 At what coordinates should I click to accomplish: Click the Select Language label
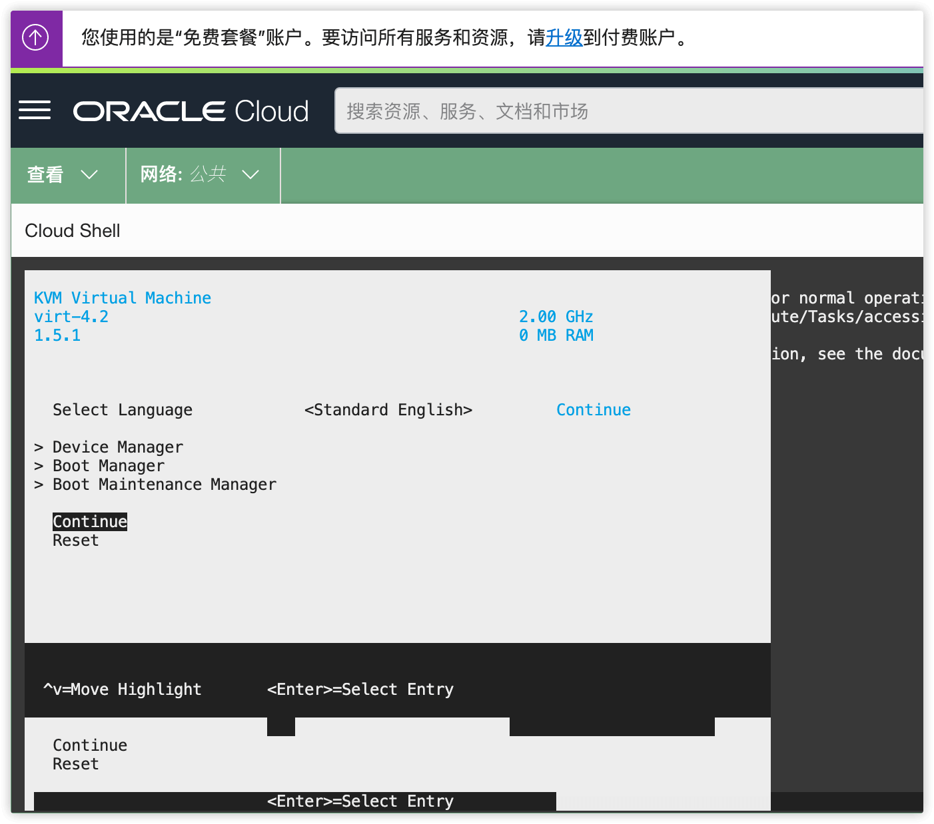click(x=123, y=410)
